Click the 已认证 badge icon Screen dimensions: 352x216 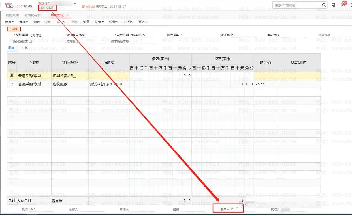tap(83, 6)
